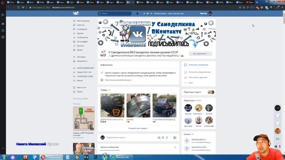Screen dimensions: 285x160
Task: Attach audio with the music note icon
Action: (167, 137)
